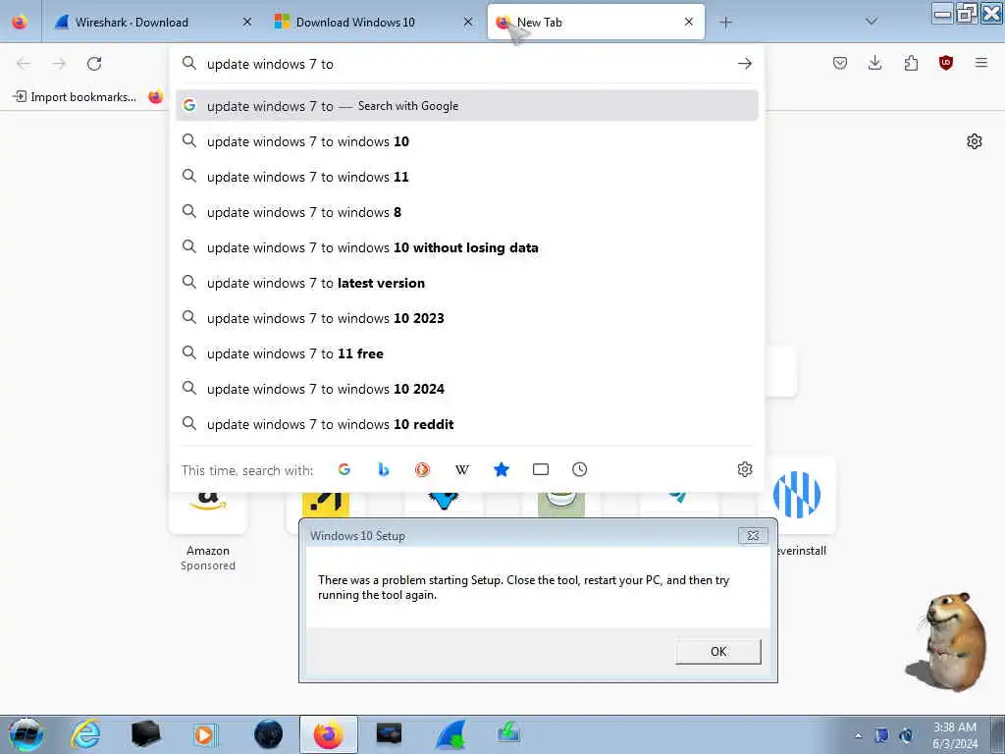
Task: Click OK in Windows 10 Setup dialog
Action: (717, 652)
